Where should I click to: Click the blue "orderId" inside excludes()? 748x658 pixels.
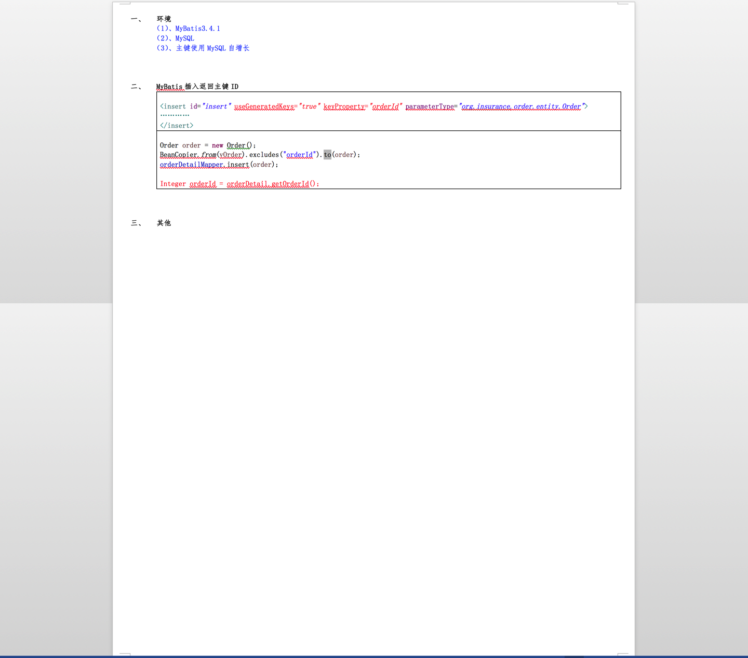[x=300, y=155]
